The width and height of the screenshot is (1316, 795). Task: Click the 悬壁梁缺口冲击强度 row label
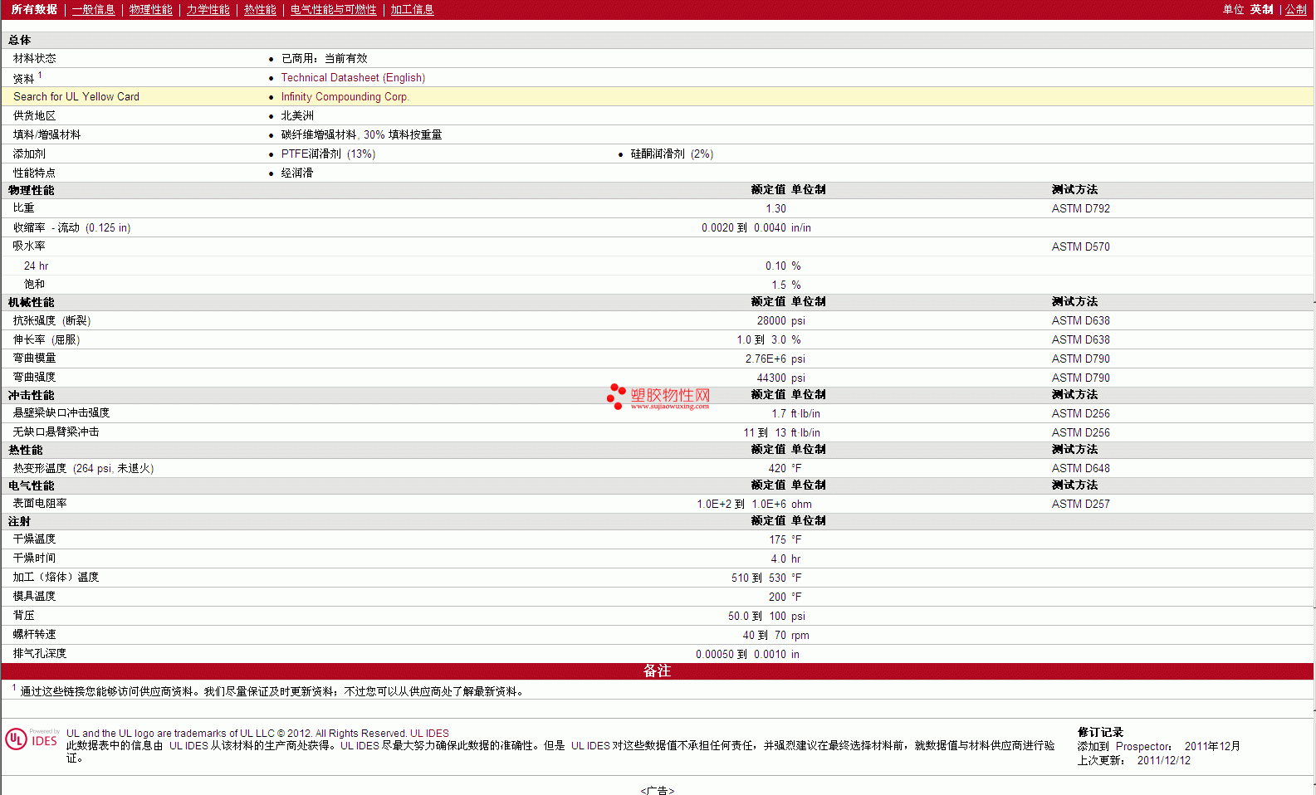click(x=61, y=412)
